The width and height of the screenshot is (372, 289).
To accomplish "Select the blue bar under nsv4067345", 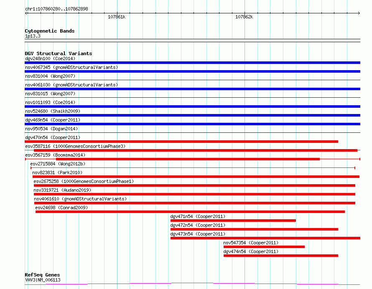I will click(192, 71).
